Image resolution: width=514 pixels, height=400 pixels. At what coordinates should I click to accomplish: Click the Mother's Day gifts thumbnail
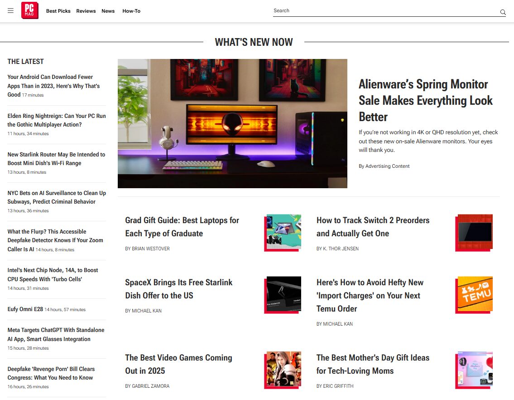pos(474,370)
